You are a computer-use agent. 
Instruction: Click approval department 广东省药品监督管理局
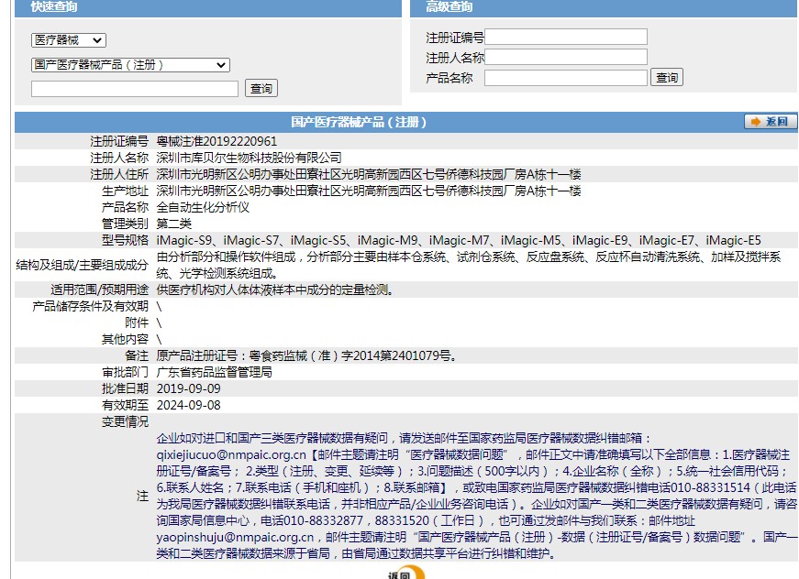214,373
